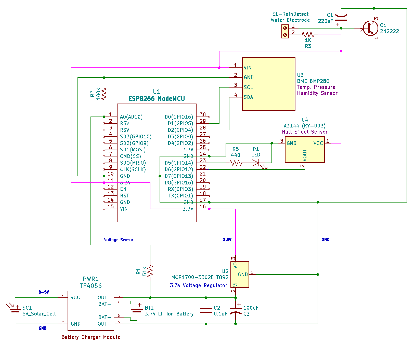Click the Water Electrode label
415x346 pixels.
290,20
